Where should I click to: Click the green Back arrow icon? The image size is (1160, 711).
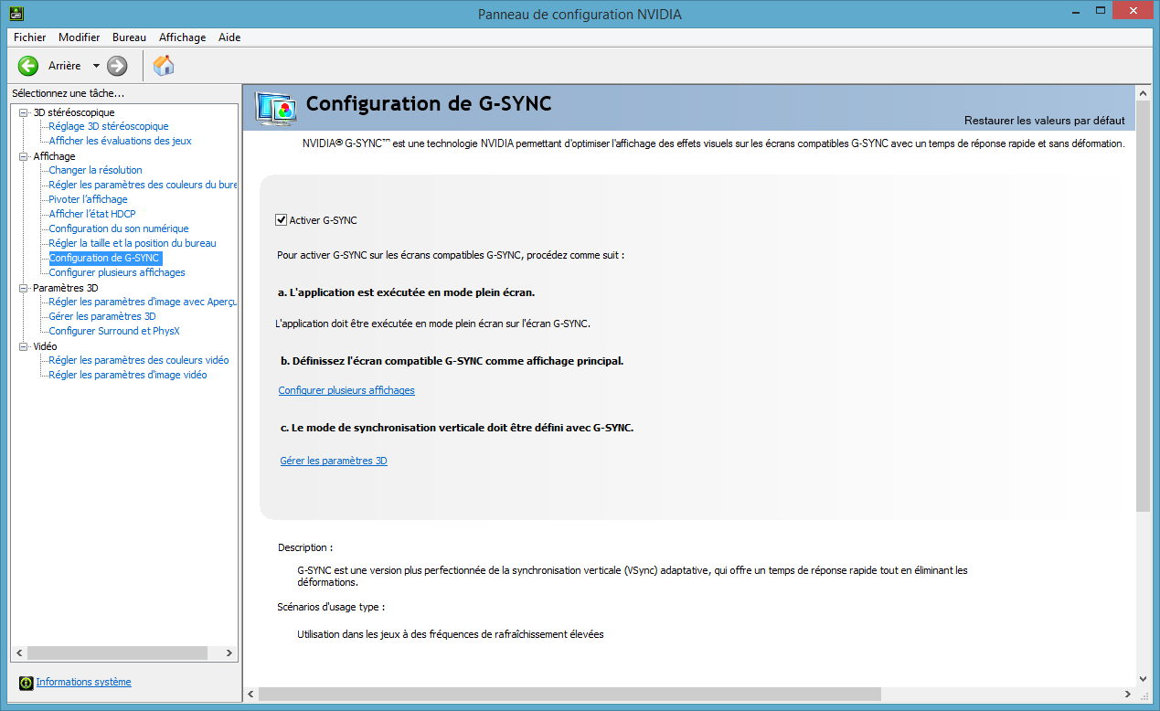(28, 66)
